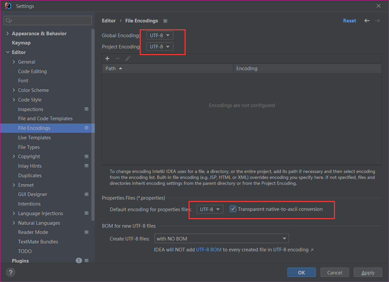
Task: Click the Encoding column header
Action: 307,69
